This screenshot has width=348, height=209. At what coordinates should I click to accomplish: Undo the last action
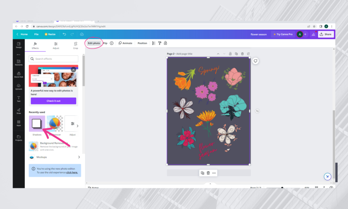[x=64, y=34]
